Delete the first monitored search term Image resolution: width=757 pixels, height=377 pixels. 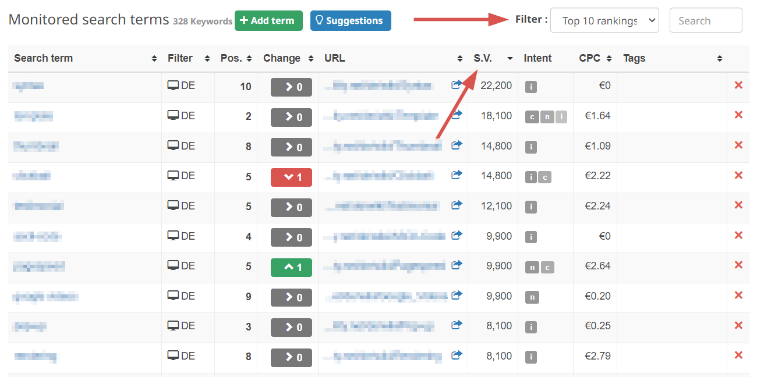tap(738, 84)
